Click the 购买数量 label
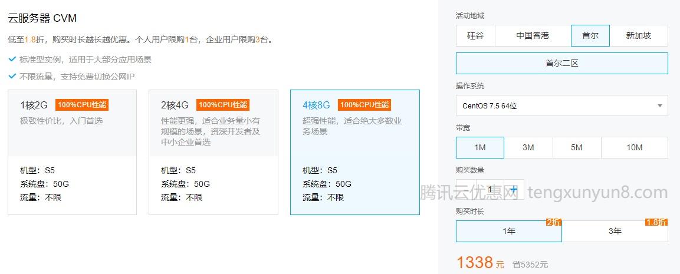This screenshot has height=274, width=680. point(470,170)
